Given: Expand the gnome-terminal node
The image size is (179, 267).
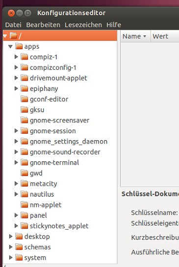Looking at the screenshot, I should tap(16, 162).
